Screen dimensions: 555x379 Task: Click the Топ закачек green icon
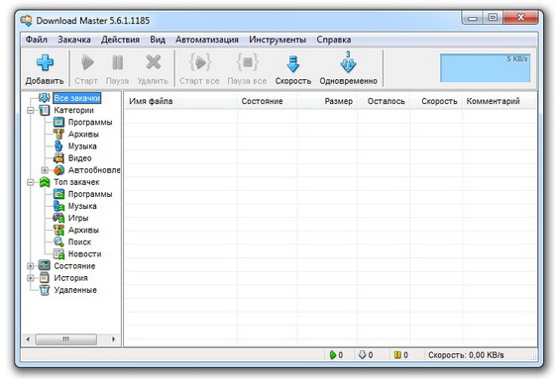[x=45, y=182]
